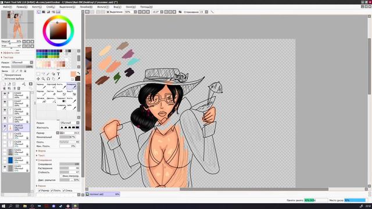372x209 pixels.
Task: Choose the Маркер brush
Action: point(41,93)
